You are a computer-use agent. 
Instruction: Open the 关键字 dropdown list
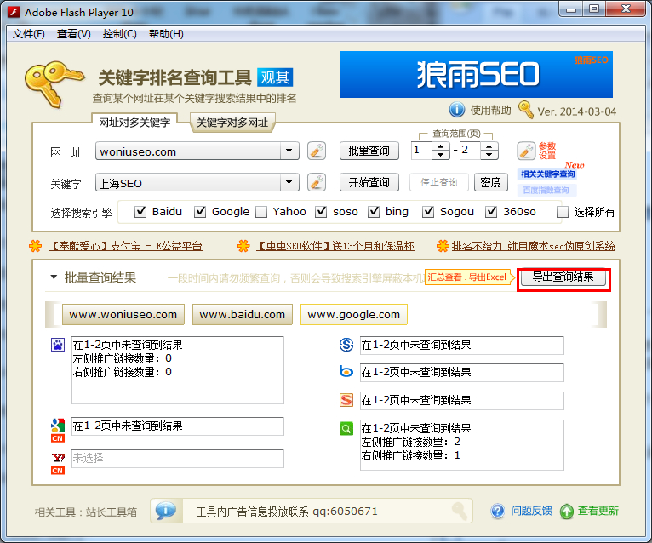[x=289, y=182]
